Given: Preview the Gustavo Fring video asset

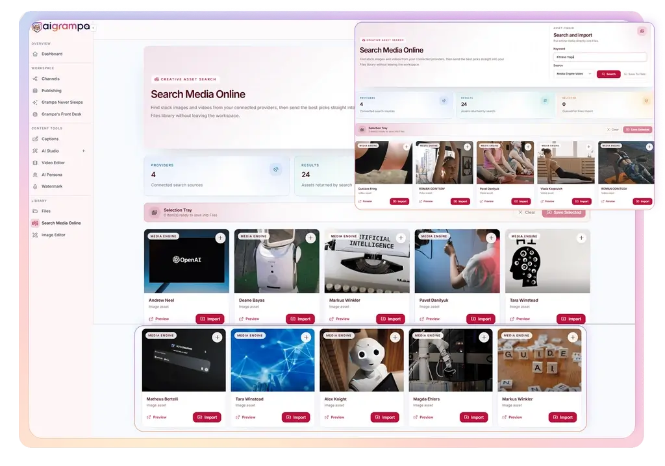Looking at the screenshot, I should (x=365, y=201).
